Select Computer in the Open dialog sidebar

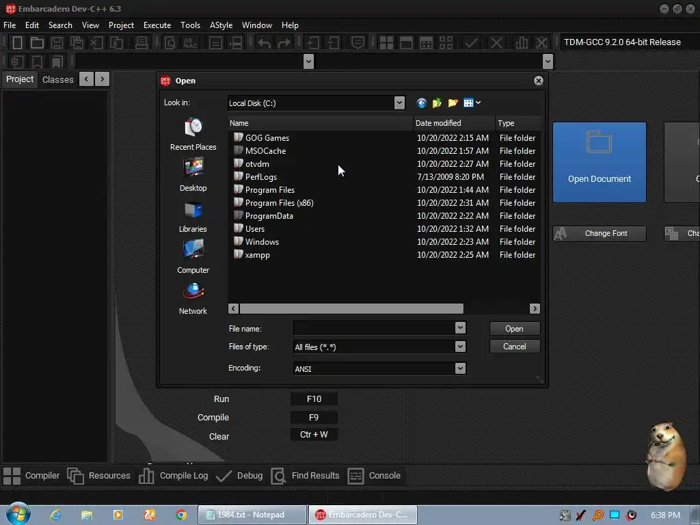pos(193,257)
